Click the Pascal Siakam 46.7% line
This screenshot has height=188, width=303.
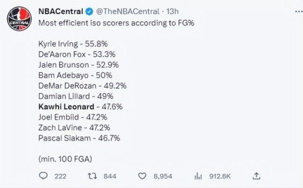79,138
